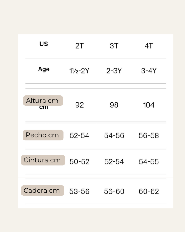Click the US column header
This screenshot has height=232, width=185.
44,44
